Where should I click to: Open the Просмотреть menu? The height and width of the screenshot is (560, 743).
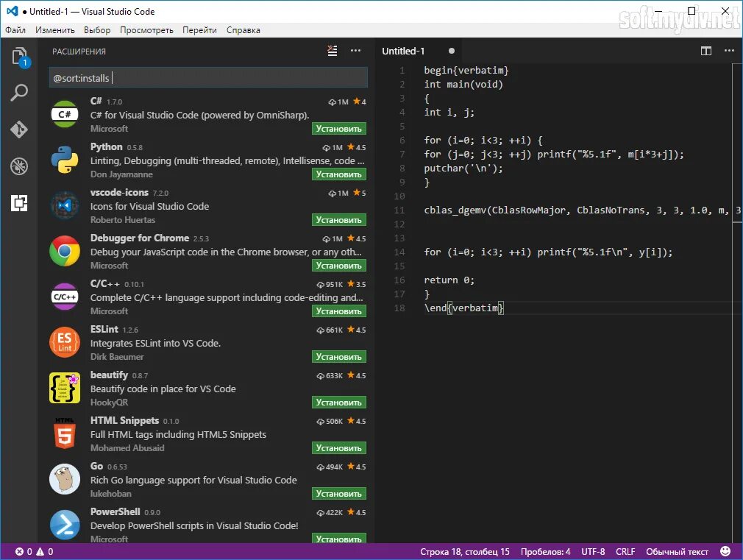coord(146,30)
